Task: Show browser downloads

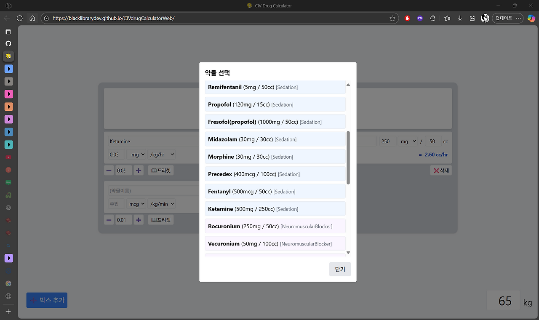Action: tap(460, 18)
